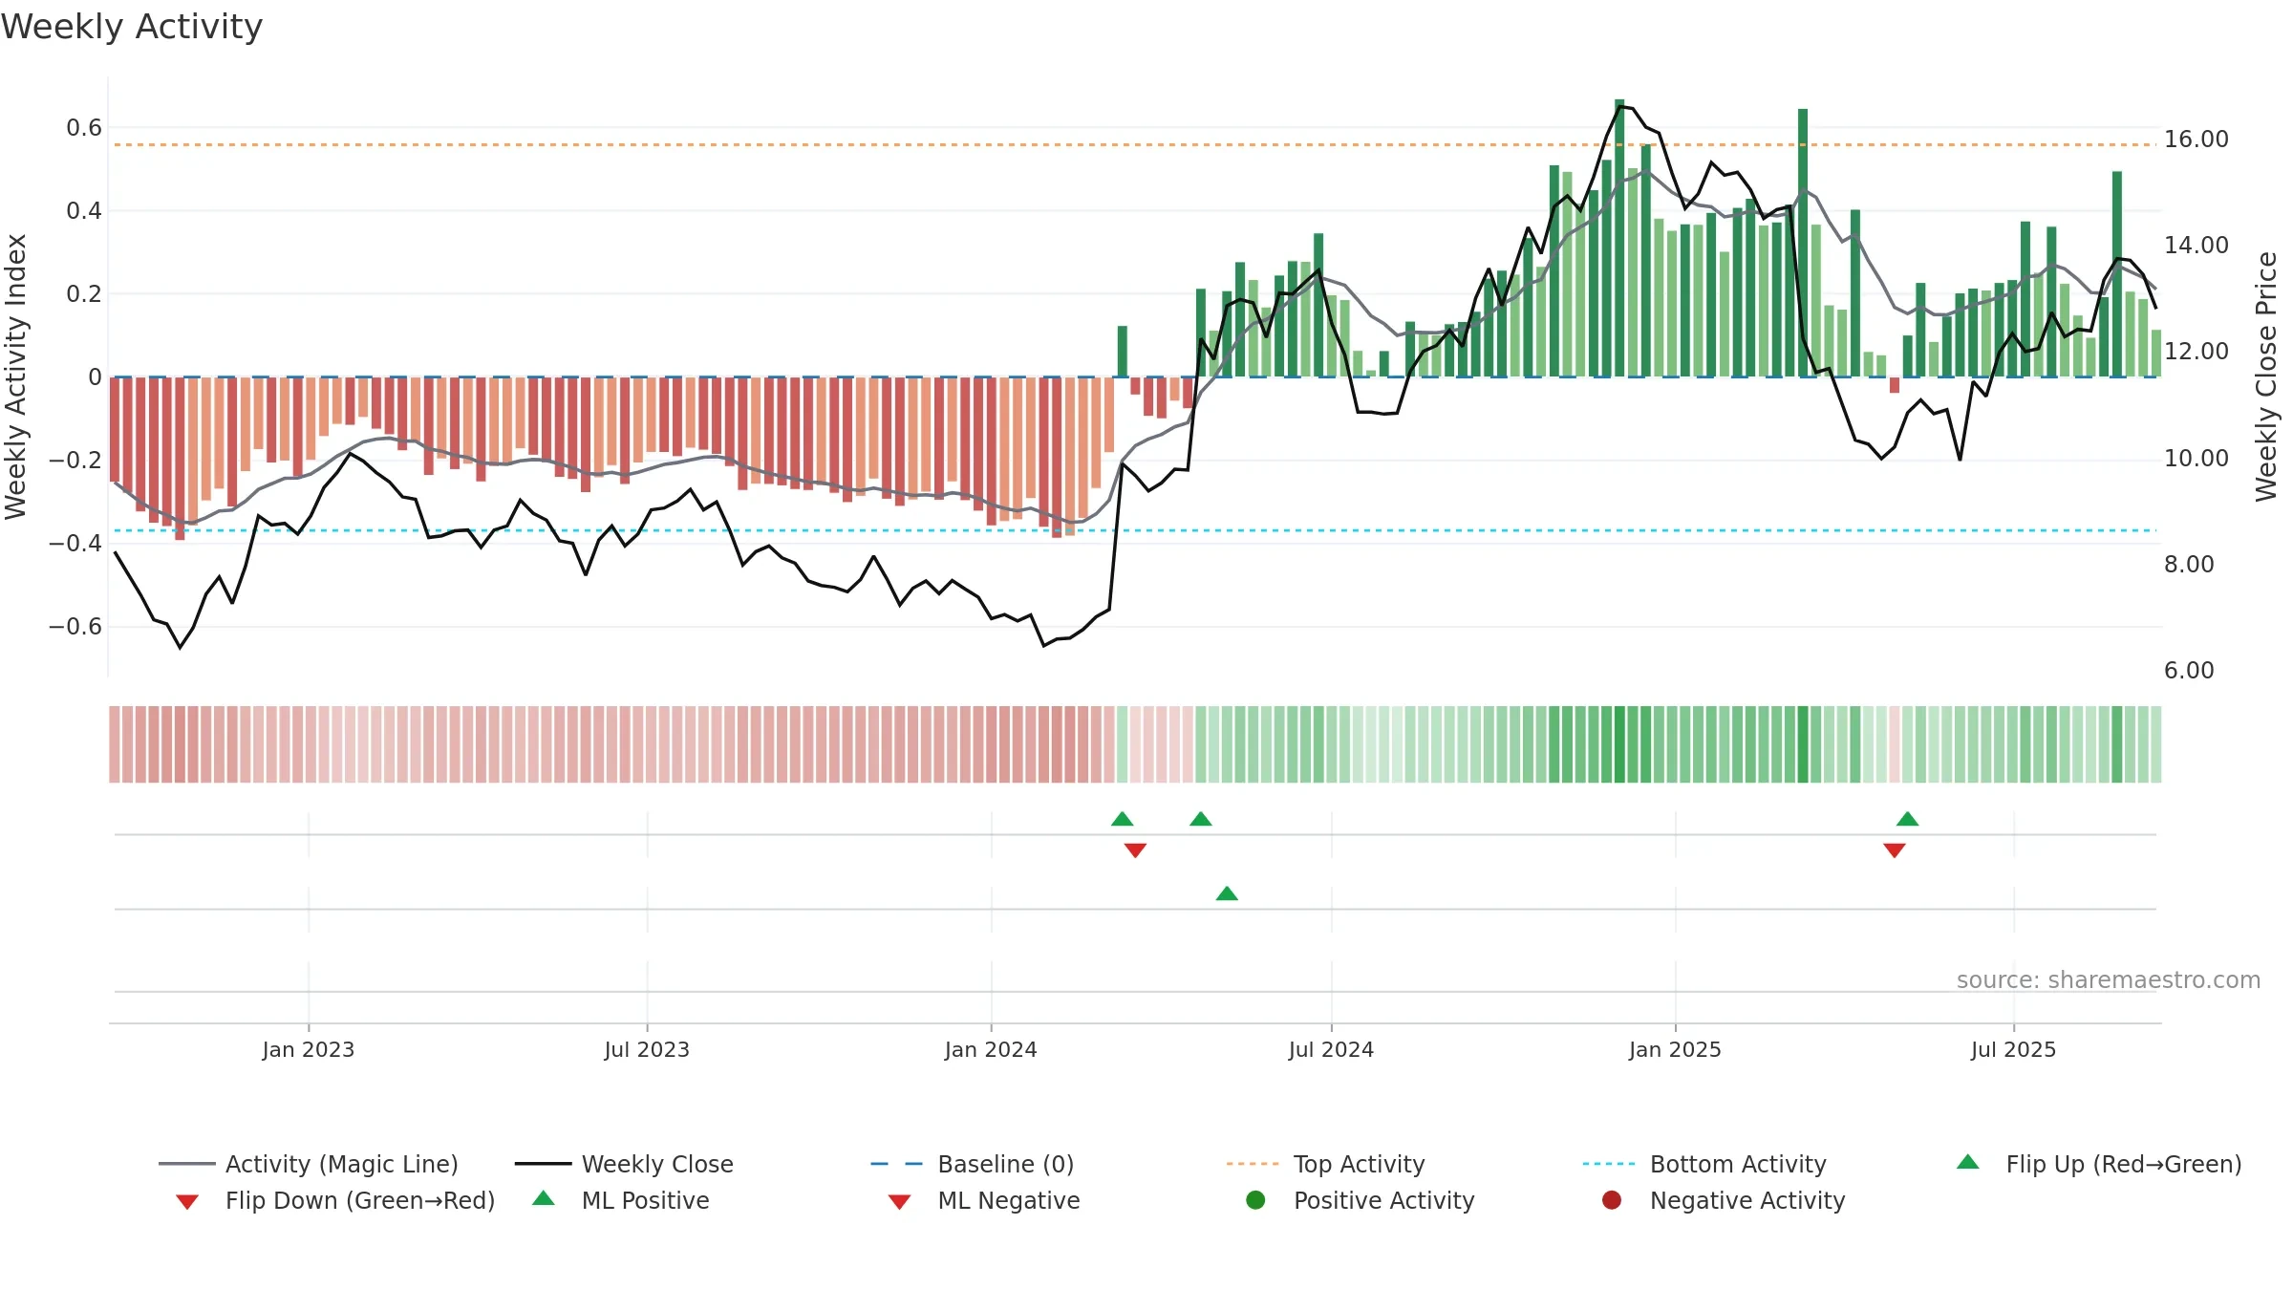Click the Jan 2024 x-axis label
This screenshot has width=2293, height=1290.
tap(991, 1049)
